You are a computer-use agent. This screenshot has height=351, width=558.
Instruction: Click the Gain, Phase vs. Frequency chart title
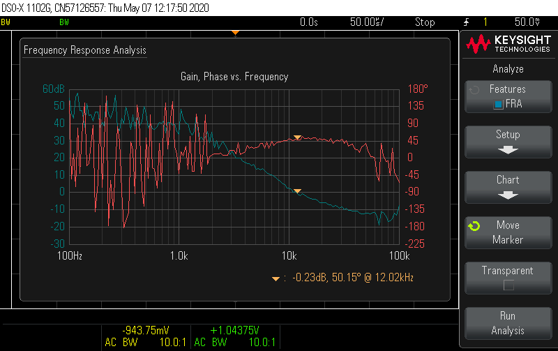tap(234, 77)
